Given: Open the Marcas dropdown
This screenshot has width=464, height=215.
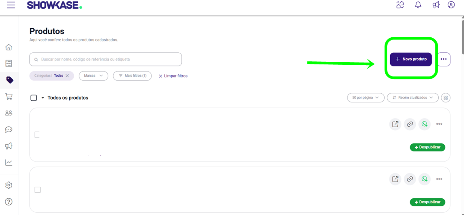Looking at the screenshot, I should (93, 76).
